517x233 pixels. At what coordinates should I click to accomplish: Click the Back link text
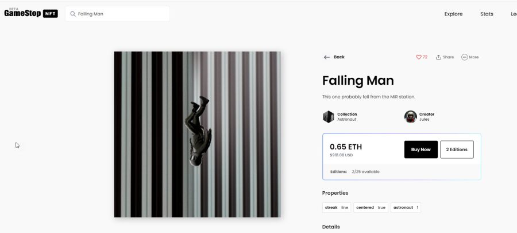(339, 57)
